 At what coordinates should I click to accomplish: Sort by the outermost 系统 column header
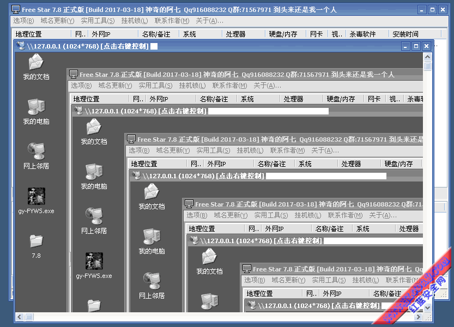click(201, 34)
